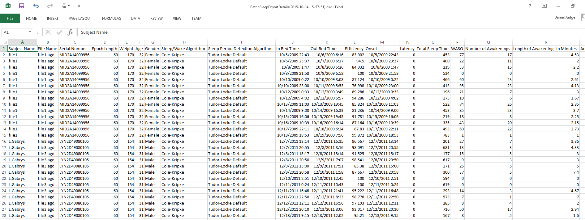The width and height of the screenshot is (585, 220).
Task: Switch to the PAGE LAYOUT tab
Action: 80,18
